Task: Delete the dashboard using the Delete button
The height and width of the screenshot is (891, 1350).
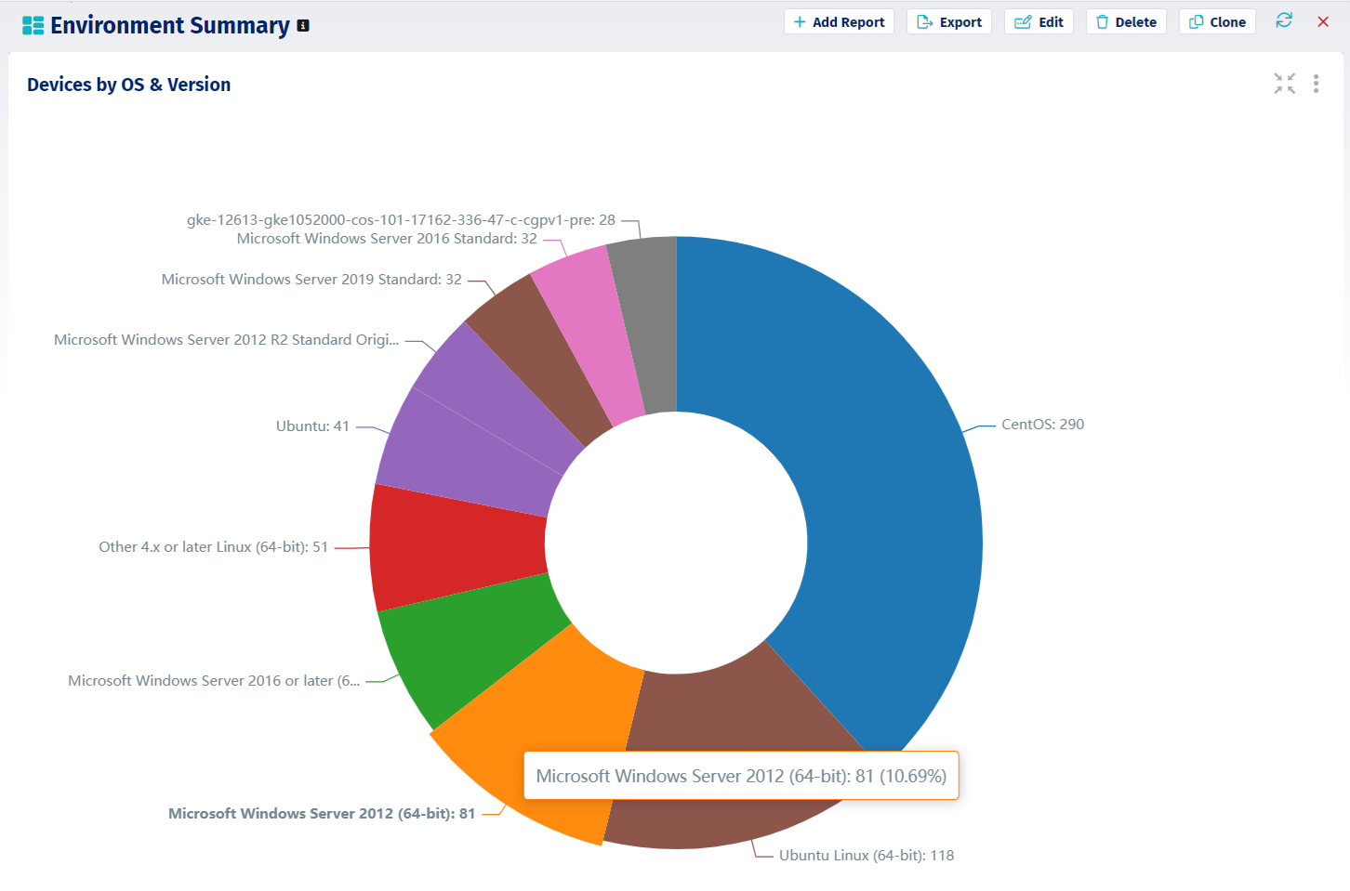Action: (1126, 21)
